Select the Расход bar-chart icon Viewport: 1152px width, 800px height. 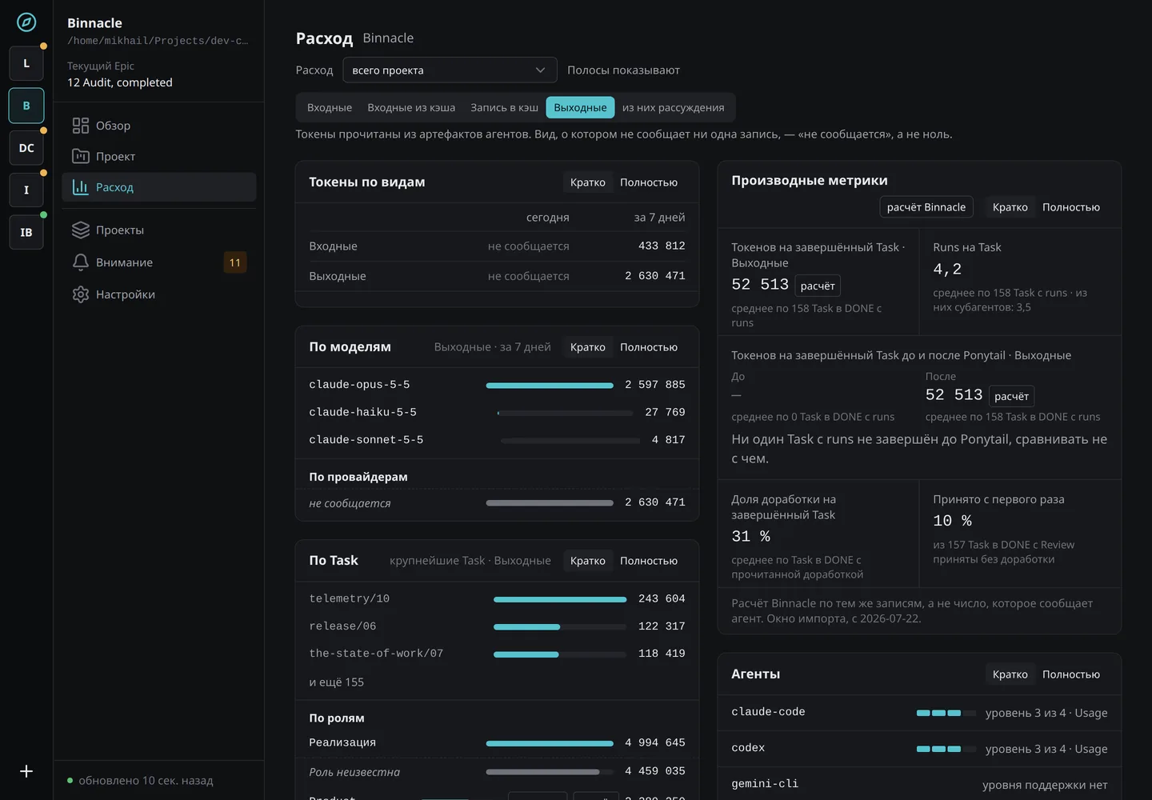[81, 187]
